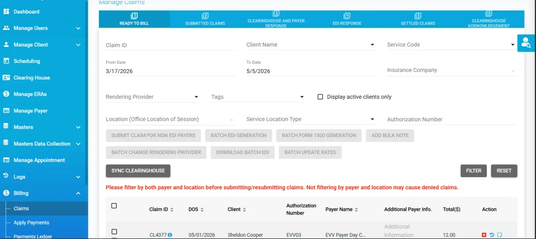Open Apply Payments in the sidebar
The width and height of the screenshot is (536, 239).
[x=44, y=223]
